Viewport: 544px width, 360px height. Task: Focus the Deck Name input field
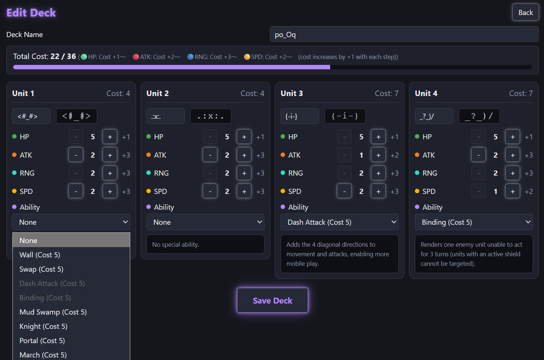tap(404, 34)
